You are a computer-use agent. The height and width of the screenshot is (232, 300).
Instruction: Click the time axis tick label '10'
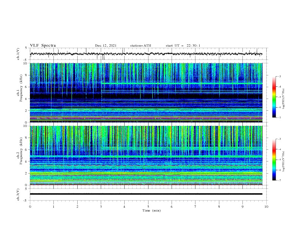(x=266, y=207)
